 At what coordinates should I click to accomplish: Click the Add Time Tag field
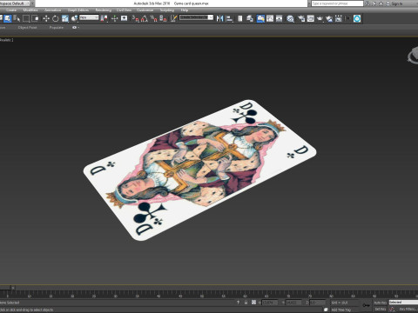click(x=341, y=310)
